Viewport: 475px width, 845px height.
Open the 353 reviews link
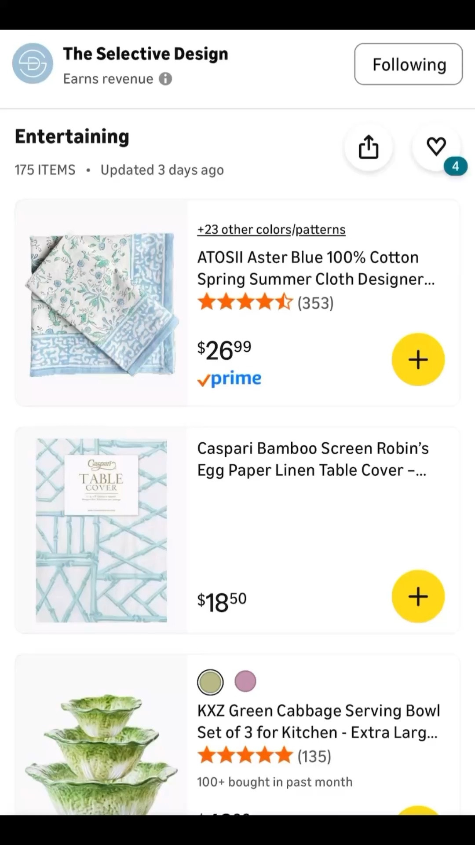[315, 302]
